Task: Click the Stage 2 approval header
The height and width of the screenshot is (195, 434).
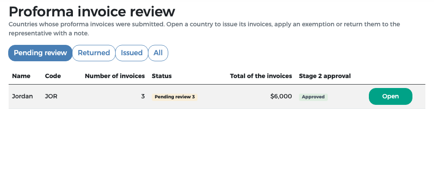Action: [x=325, y=76]
